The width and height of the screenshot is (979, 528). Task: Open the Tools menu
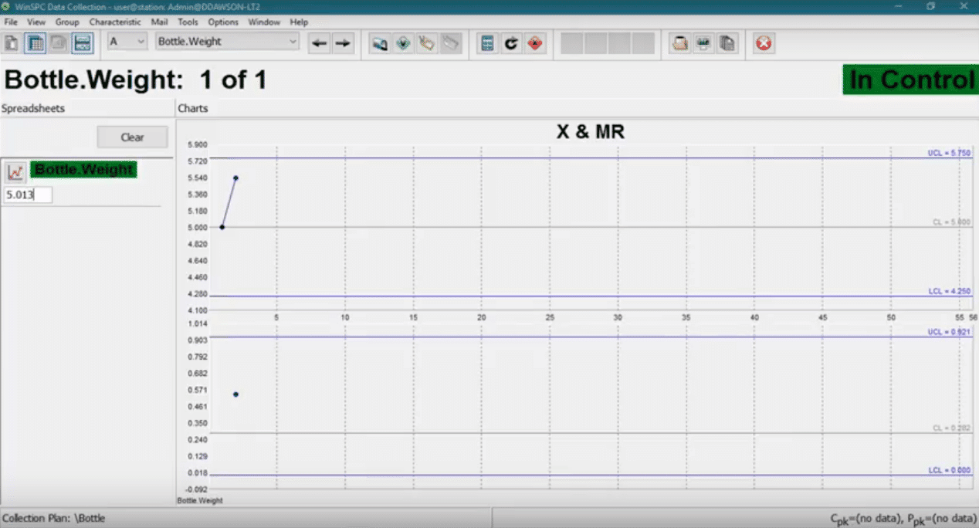coord(188,22)
